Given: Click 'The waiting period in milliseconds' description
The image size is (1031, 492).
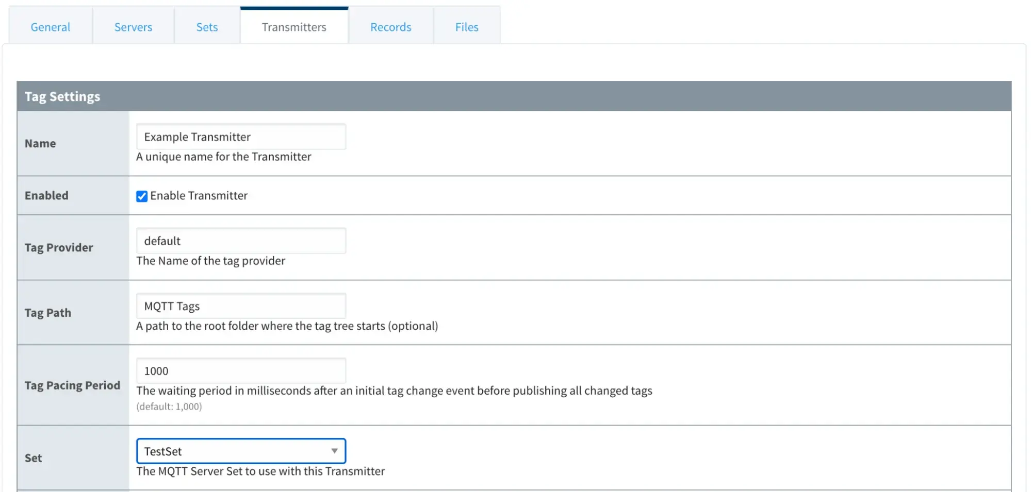Looking at the screenshot, I should coord(394,391).
